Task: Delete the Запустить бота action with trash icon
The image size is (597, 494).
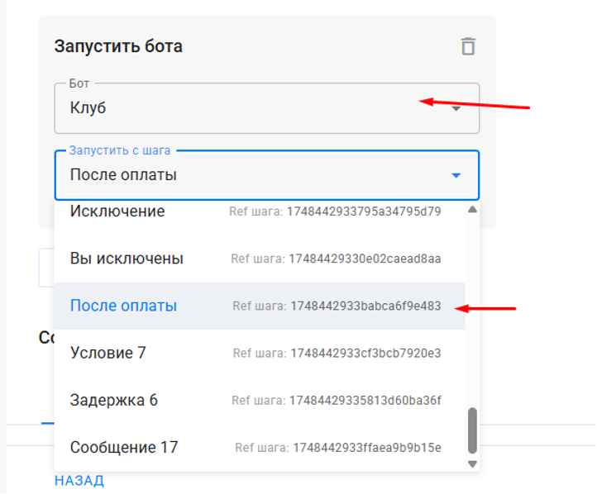Action: [x=468, y=46]
